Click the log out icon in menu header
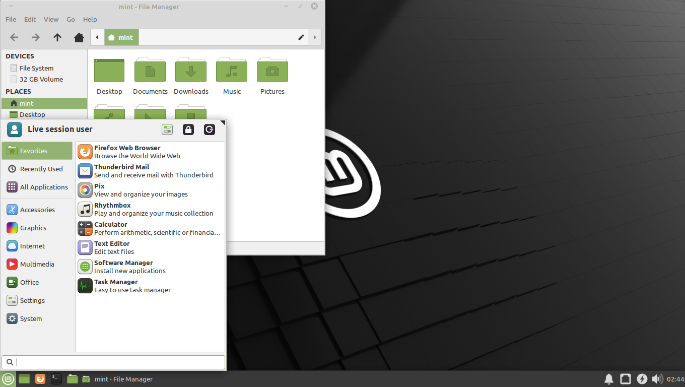Image resolution: width=685 pixels, height=387 pixels. (210, 130)
